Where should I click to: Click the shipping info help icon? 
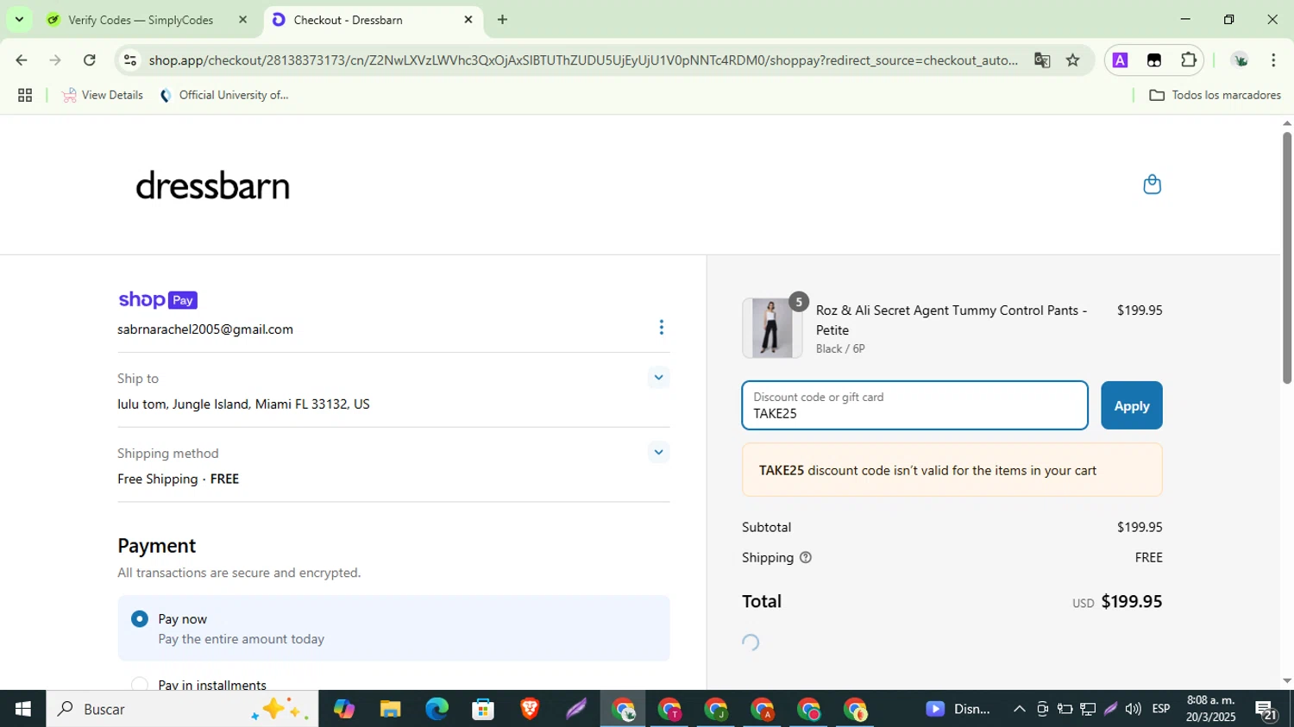tap(806, 558)
